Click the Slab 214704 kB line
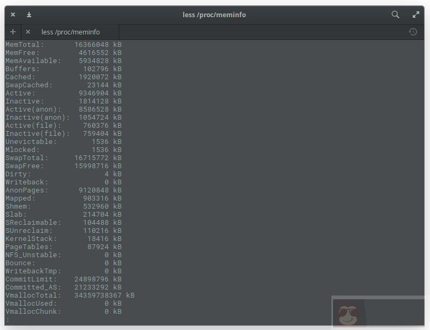Image resolution: width=430 pixels, height=330 pixels. click(64, 215)
